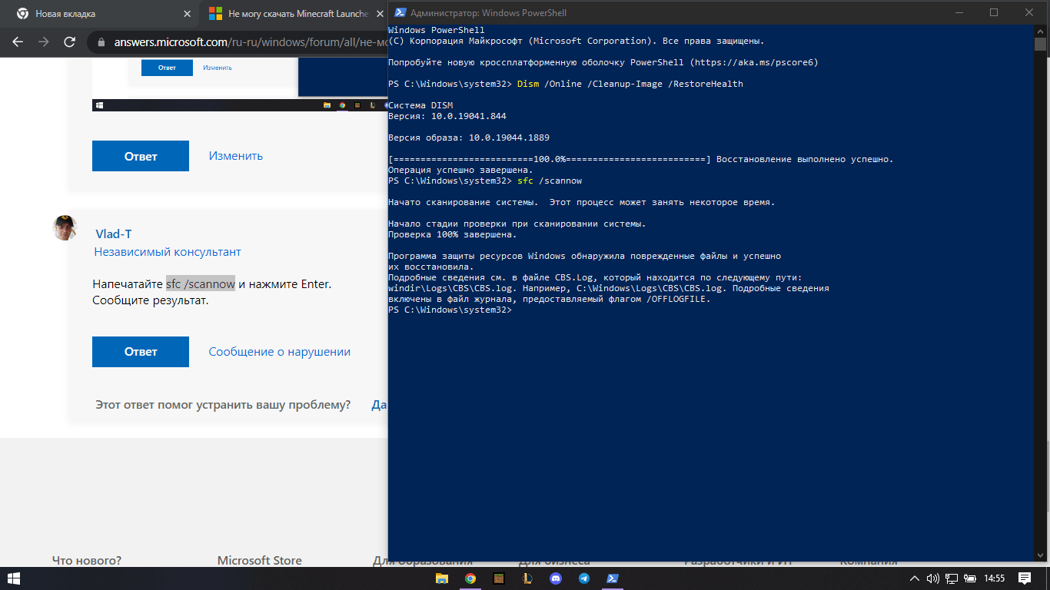
Task: Click the Dism /Online /Cleanup-Image command text
Action: pyautogui.click(x=630, y=84)
